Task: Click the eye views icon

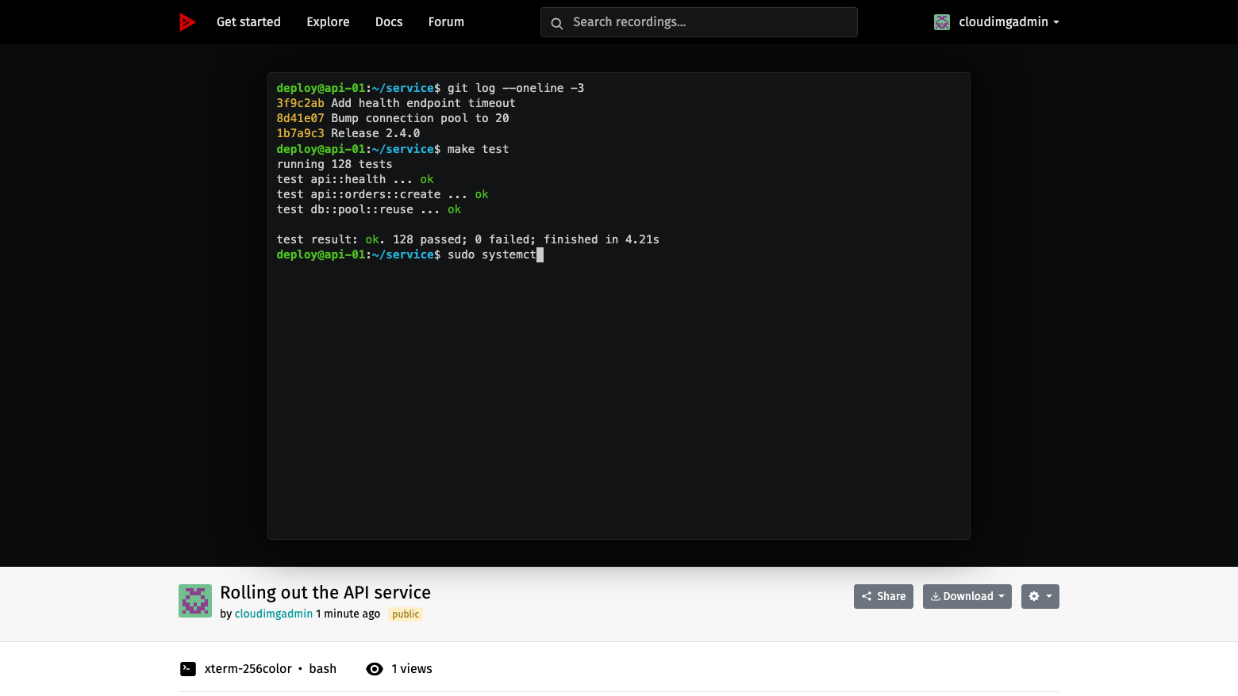Action: 375,669
